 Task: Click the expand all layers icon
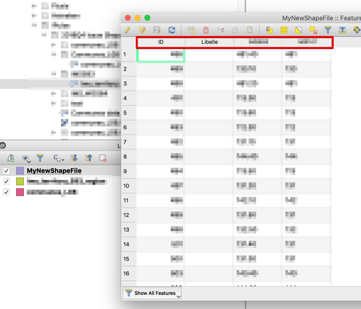[x=74, y=158]
